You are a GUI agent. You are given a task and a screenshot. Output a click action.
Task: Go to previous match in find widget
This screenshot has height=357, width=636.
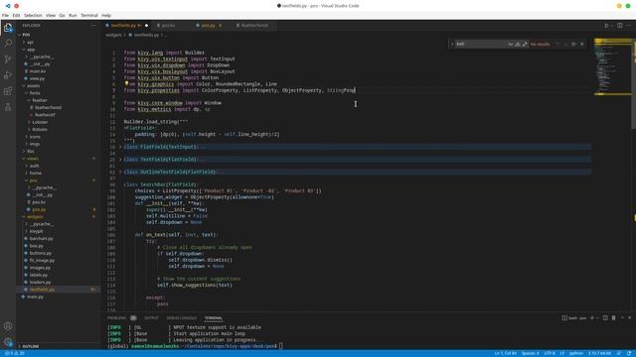coord(557,44)
